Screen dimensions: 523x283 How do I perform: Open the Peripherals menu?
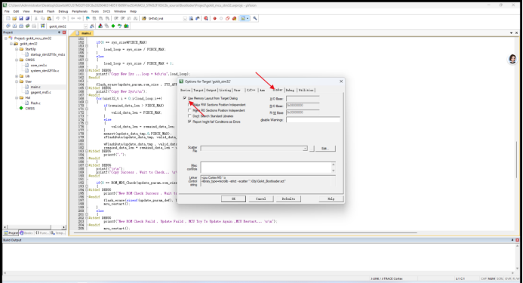(79, 11)
